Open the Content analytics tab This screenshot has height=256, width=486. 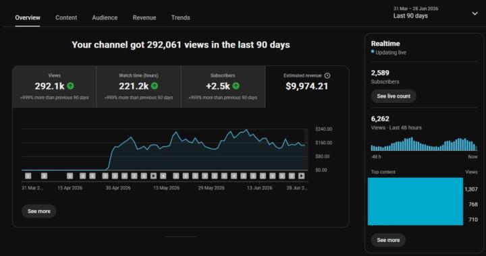coord(66,18)
